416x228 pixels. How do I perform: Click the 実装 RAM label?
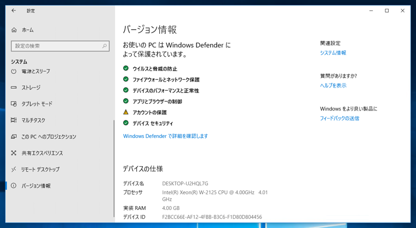tap(135, 208)
